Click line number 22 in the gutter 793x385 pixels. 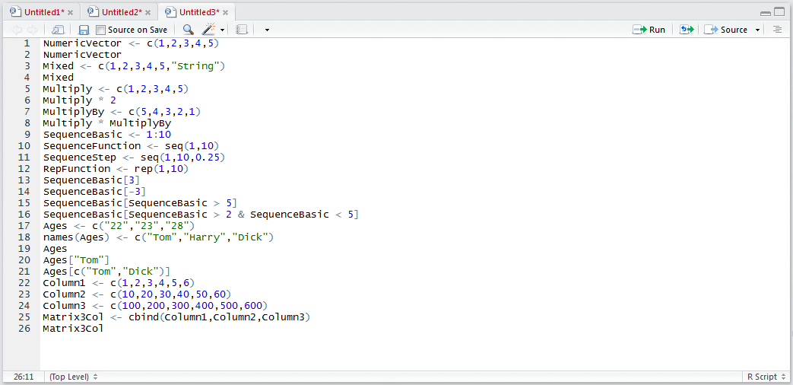click(x=24, y=282)
